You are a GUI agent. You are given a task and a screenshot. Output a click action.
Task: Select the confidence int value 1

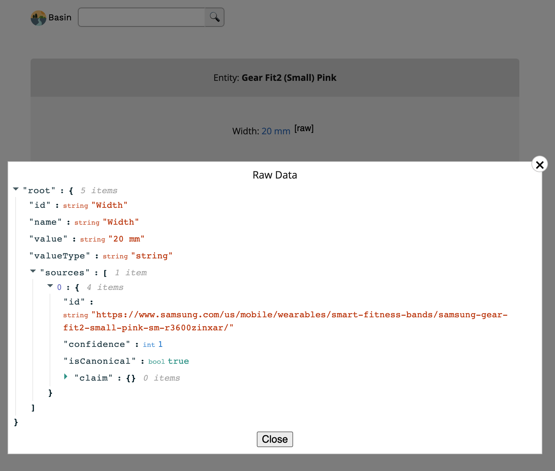[x=160, y=344]
